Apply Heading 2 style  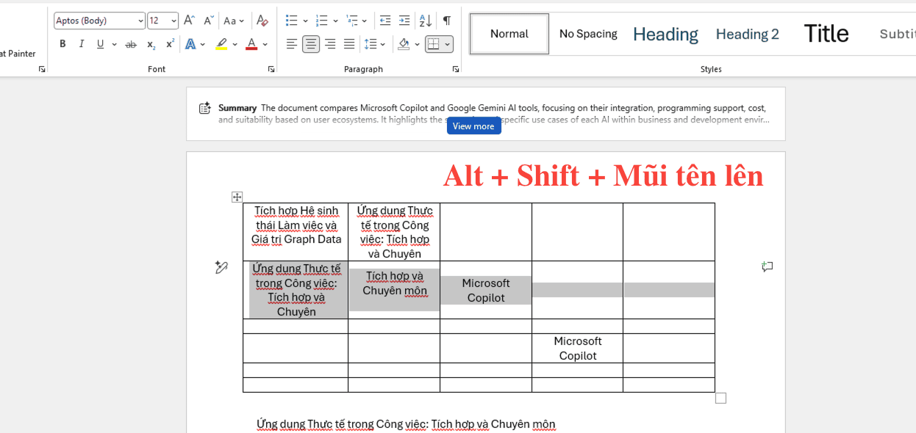[748, 34]
